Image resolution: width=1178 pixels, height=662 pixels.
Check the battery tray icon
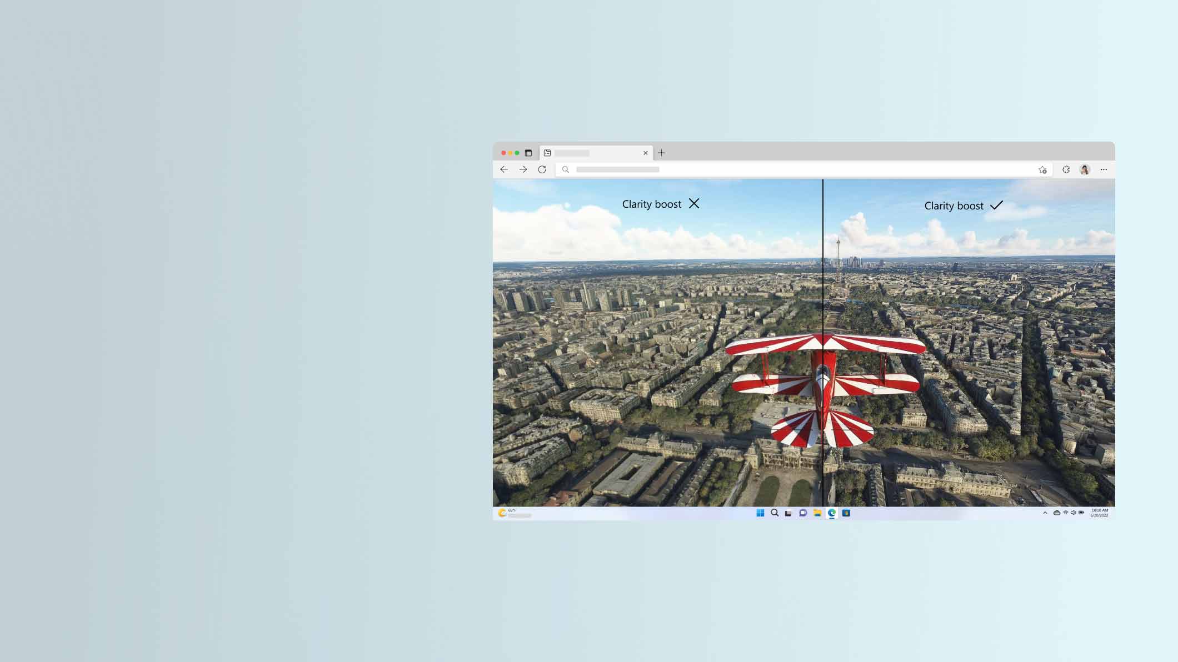(x=1081, y=513)
